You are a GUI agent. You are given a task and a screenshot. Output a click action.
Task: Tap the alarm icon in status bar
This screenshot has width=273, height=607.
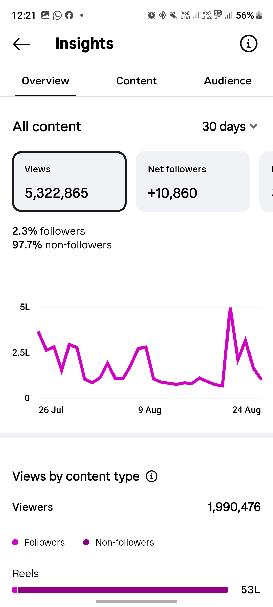[x=151, y=15]
